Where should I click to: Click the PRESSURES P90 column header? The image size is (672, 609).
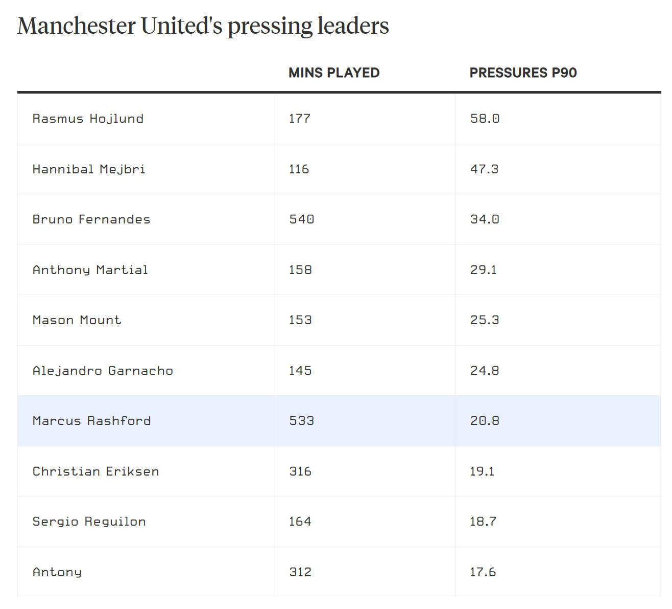point(523,73)
